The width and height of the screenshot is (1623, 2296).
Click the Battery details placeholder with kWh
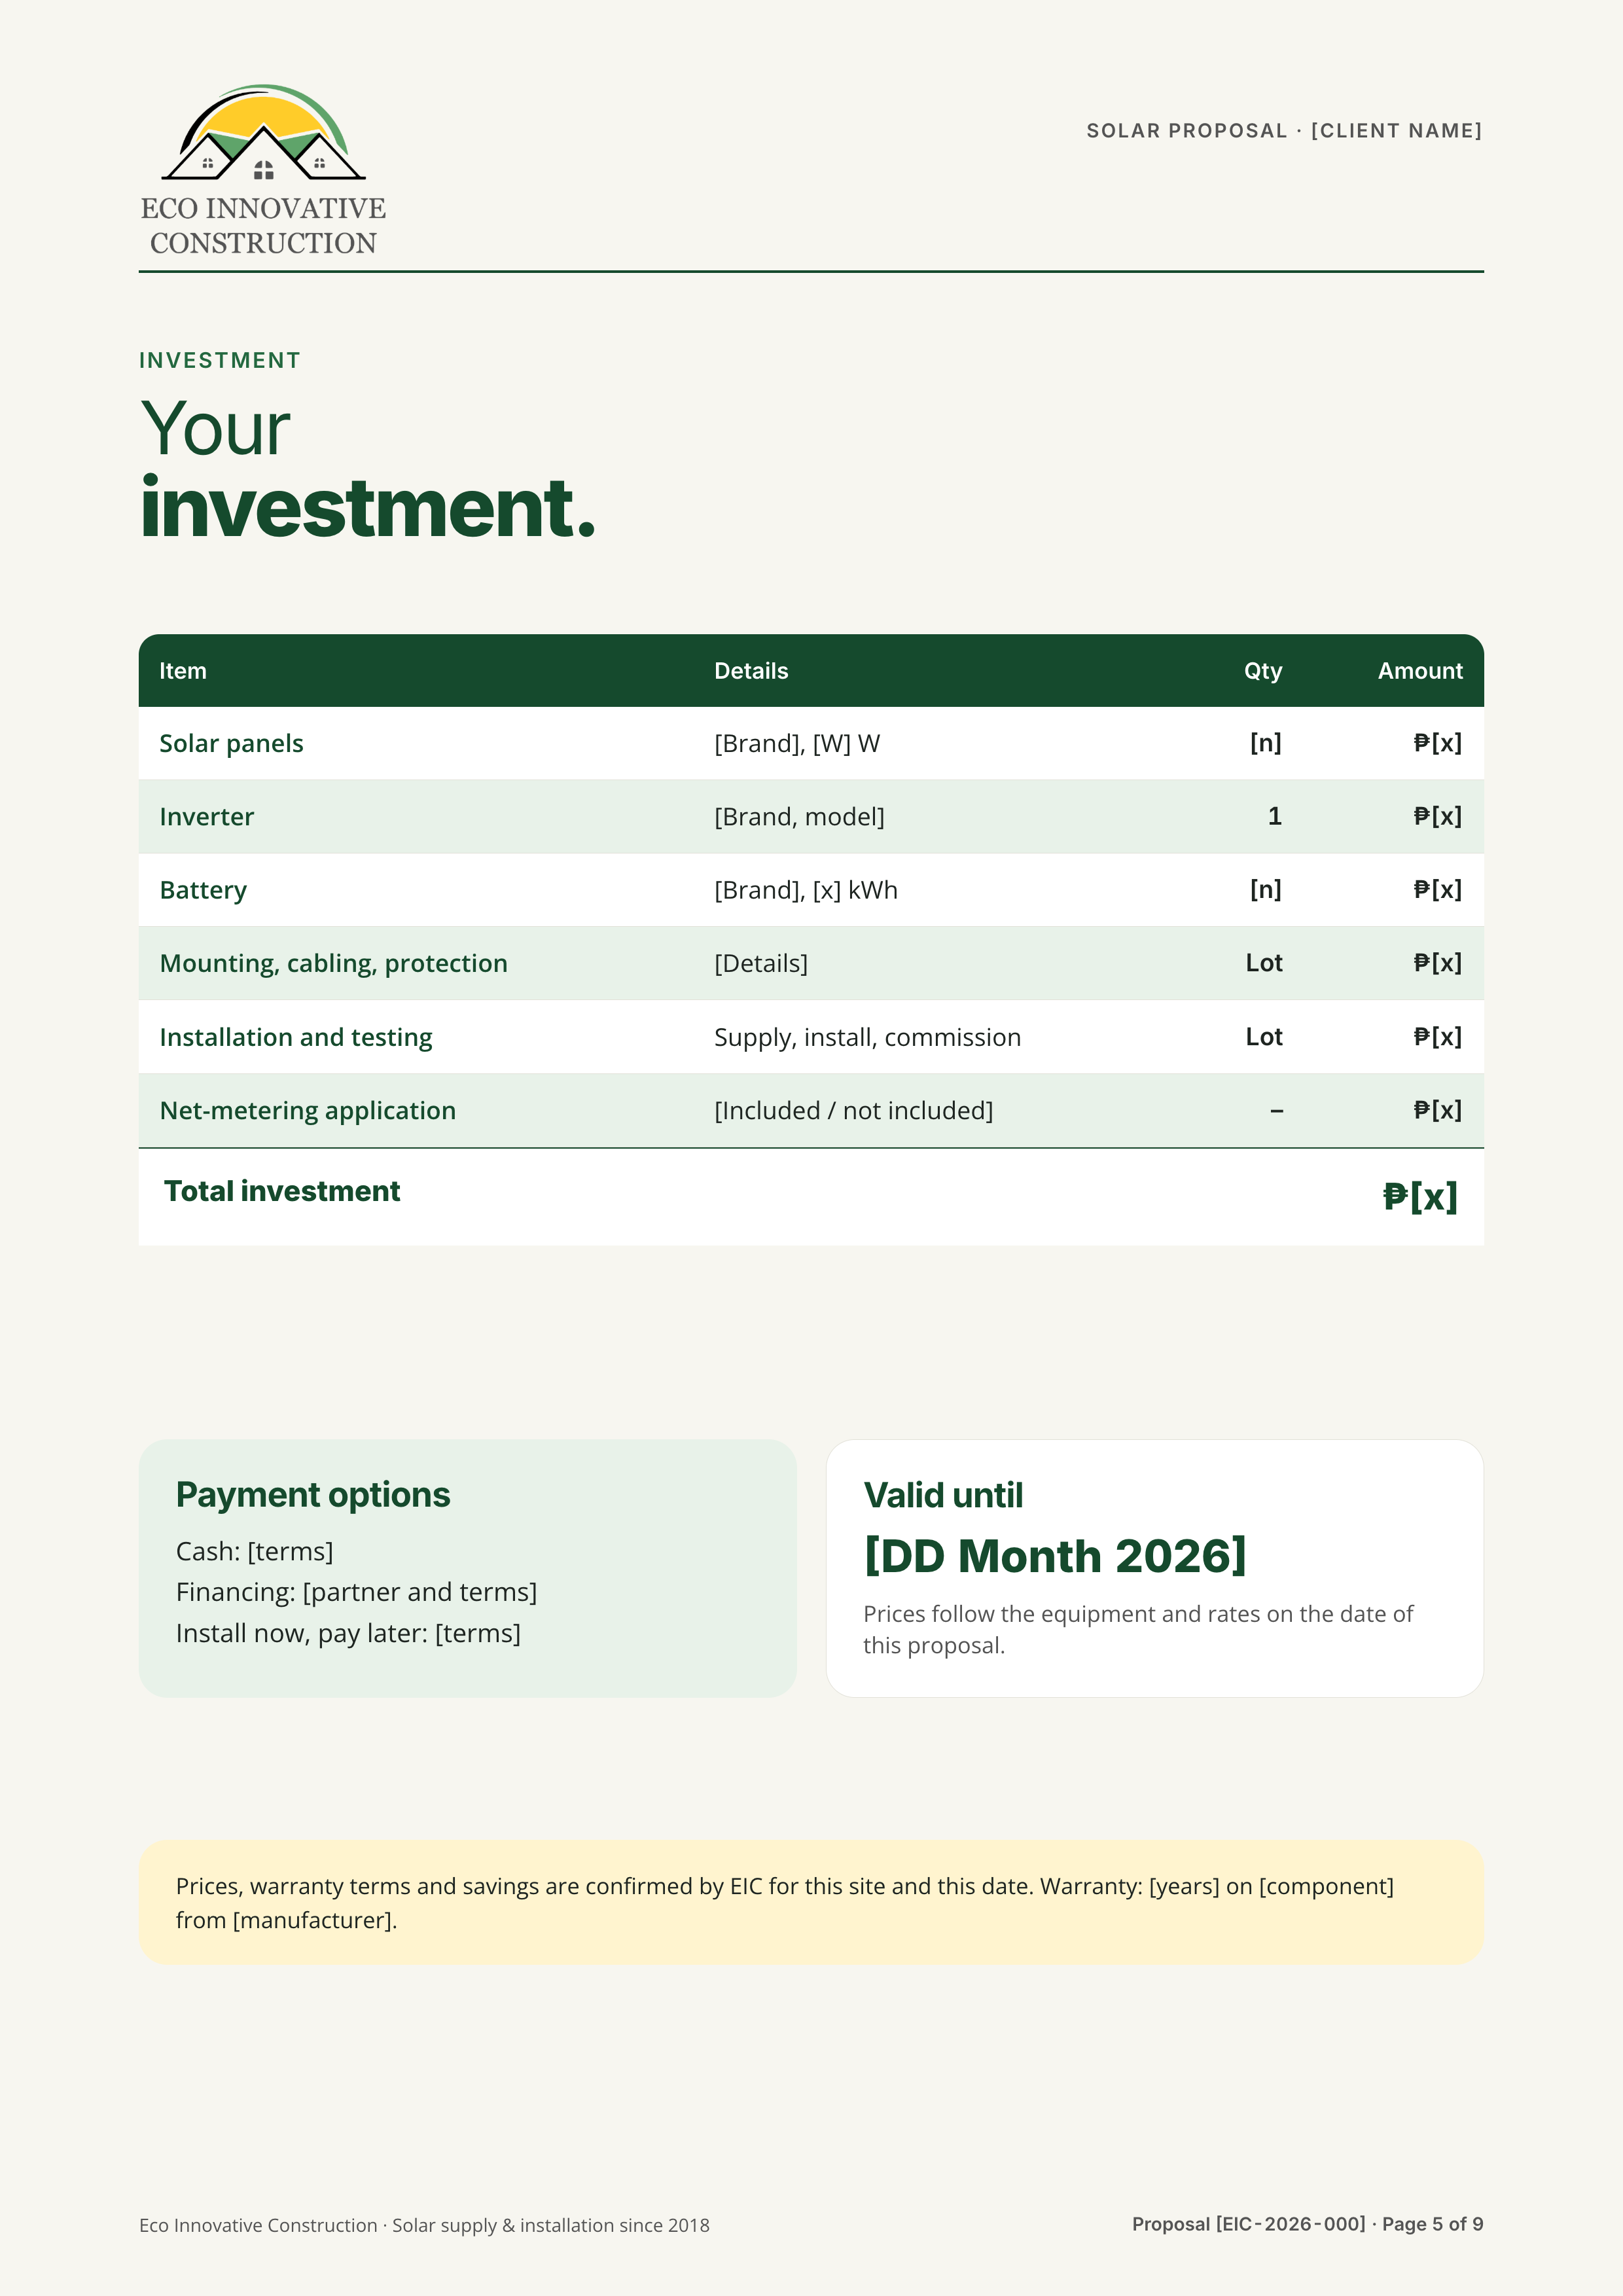[x=806, y=890]
